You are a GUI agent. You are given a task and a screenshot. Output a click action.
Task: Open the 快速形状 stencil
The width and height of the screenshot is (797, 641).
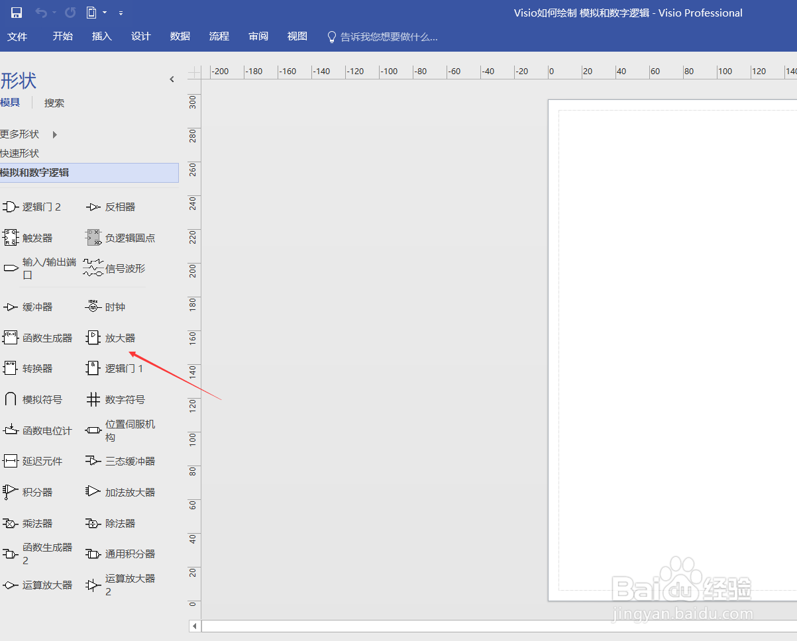point(20,154)
